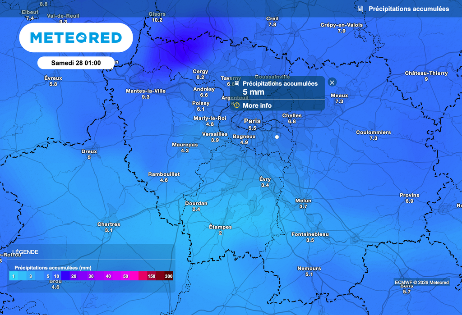
Task: Click the More info clock icon
Action: click(x=237, y=105)
